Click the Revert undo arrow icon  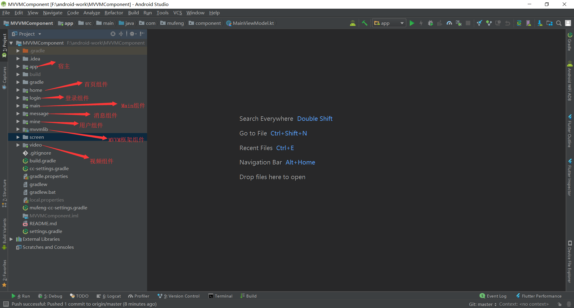507,23
